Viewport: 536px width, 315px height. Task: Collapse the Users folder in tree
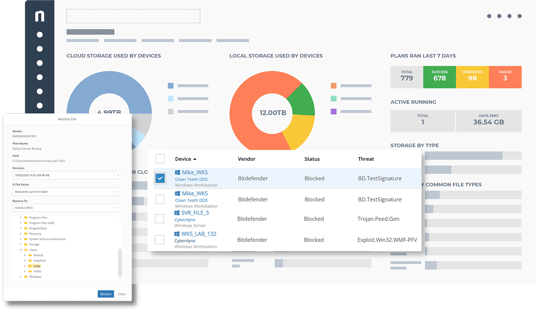(21, 250)
